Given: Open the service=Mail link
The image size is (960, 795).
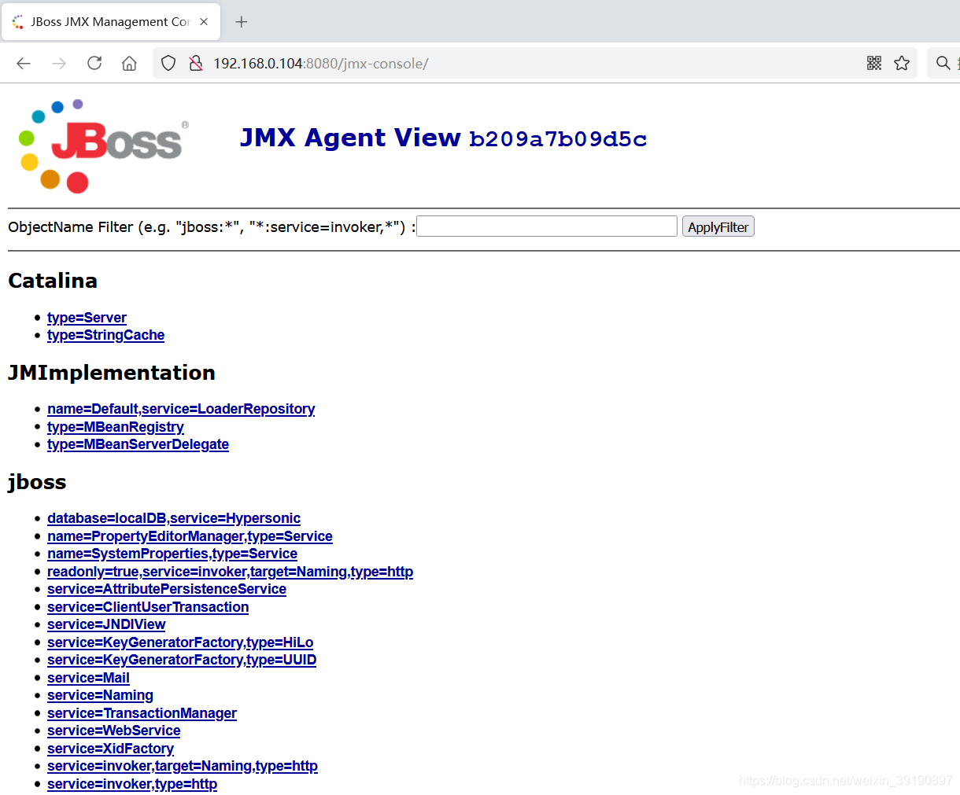Looking at the screenshot, I should tap(88, 678).
